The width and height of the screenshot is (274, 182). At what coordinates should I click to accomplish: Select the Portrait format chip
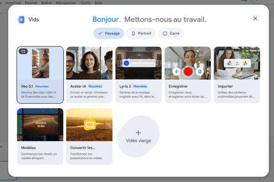tap(141, 33)
